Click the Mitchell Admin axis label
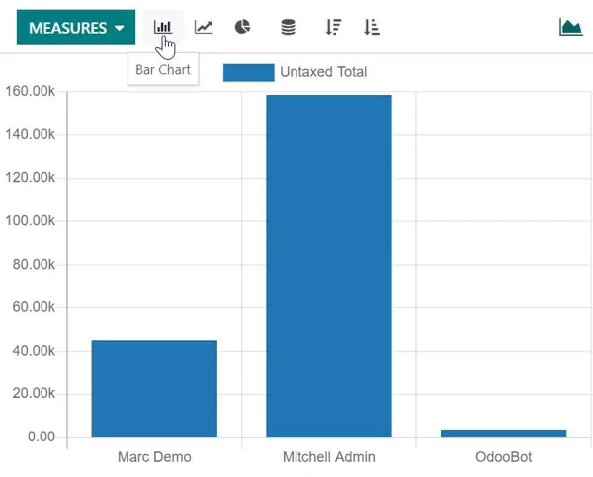Screen dimensions: 593x477 pyautogui.click(x=329, y=457)
